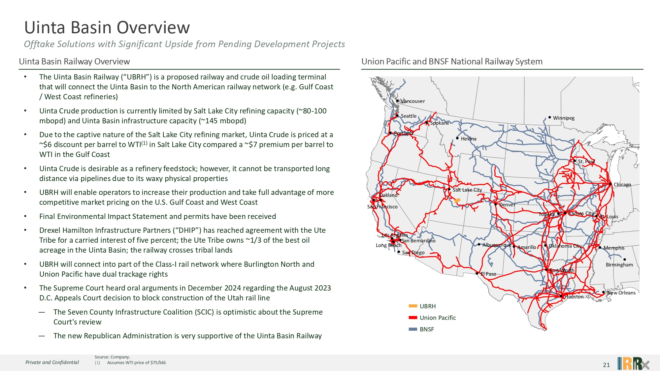Click the Houston city marker
The height and width of the screenshot is (371, 660).
pyautogui.click(x=561, y=296)
